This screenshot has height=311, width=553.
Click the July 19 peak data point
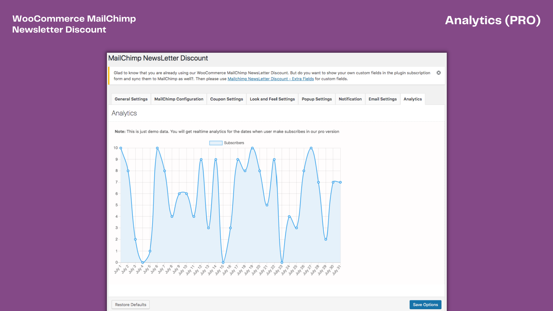(x=252, y=148)
